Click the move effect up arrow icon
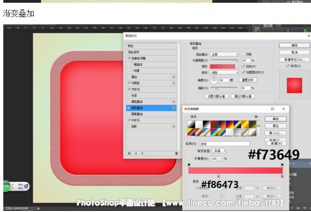Image resolution: width=311 pixels, height=212 pixels. point(136,153)
